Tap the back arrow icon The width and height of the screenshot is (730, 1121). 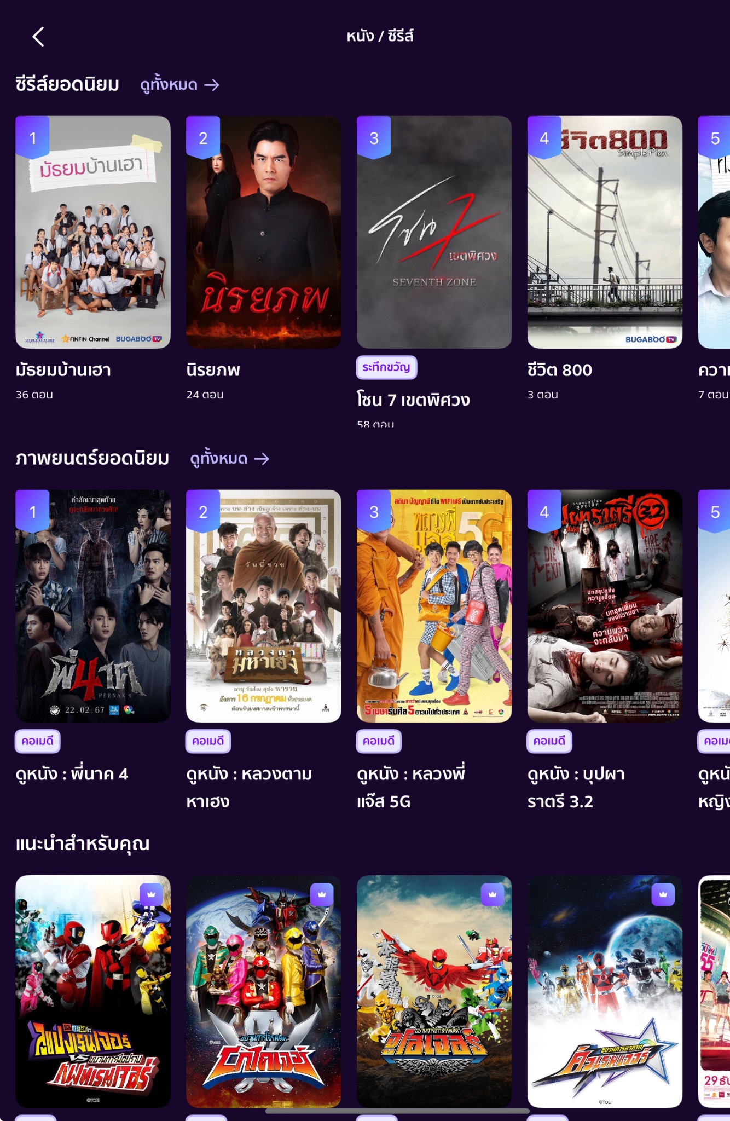[38, 37]
